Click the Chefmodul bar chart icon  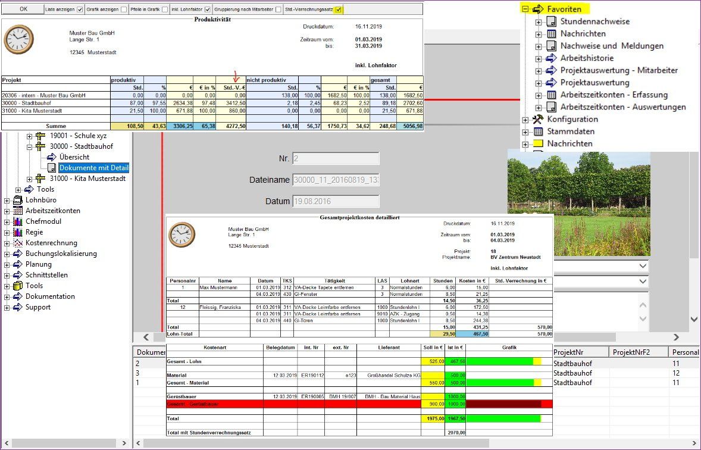[18, 221]
